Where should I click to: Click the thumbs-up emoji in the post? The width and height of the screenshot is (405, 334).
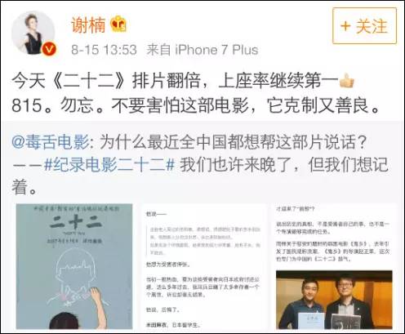pos(347,81)
